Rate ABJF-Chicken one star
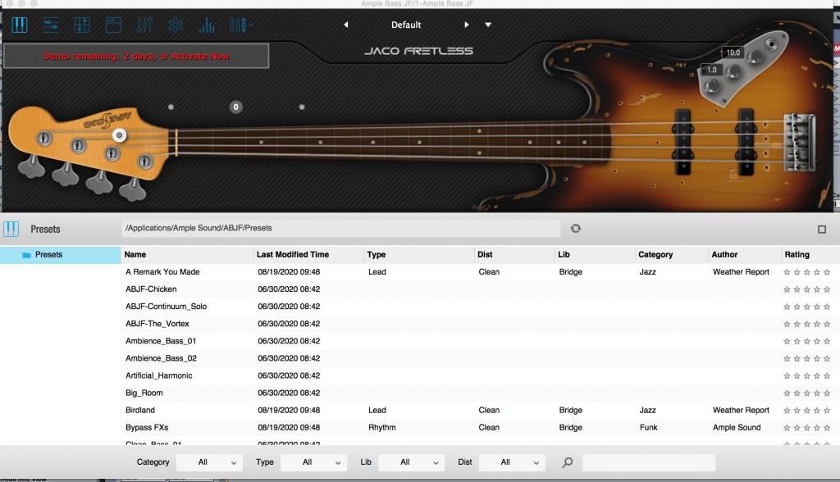840x482 pixels. coord(787,289)
